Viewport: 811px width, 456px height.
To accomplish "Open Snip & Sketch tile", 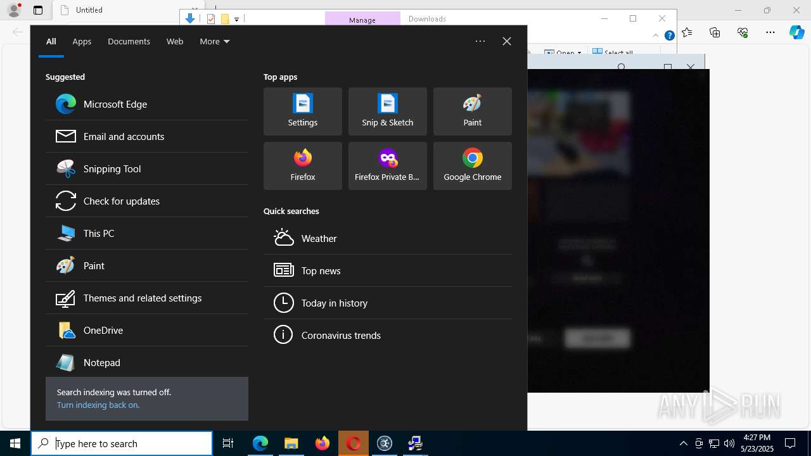I will click(x=388, y=111).
